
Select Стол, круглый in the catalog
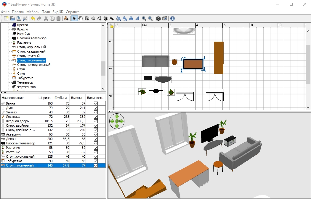click(x=28, y=56)
